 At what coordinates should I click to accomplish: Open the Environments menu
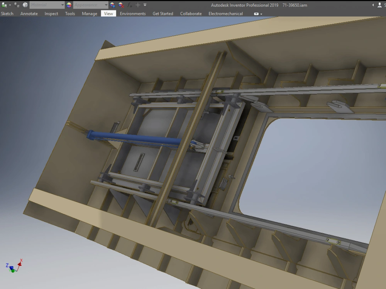[133, 13]
